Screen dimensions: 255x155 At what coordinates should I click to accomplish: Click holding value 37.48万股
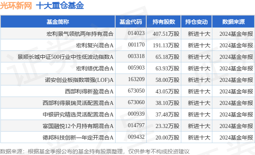click(167, 114)
